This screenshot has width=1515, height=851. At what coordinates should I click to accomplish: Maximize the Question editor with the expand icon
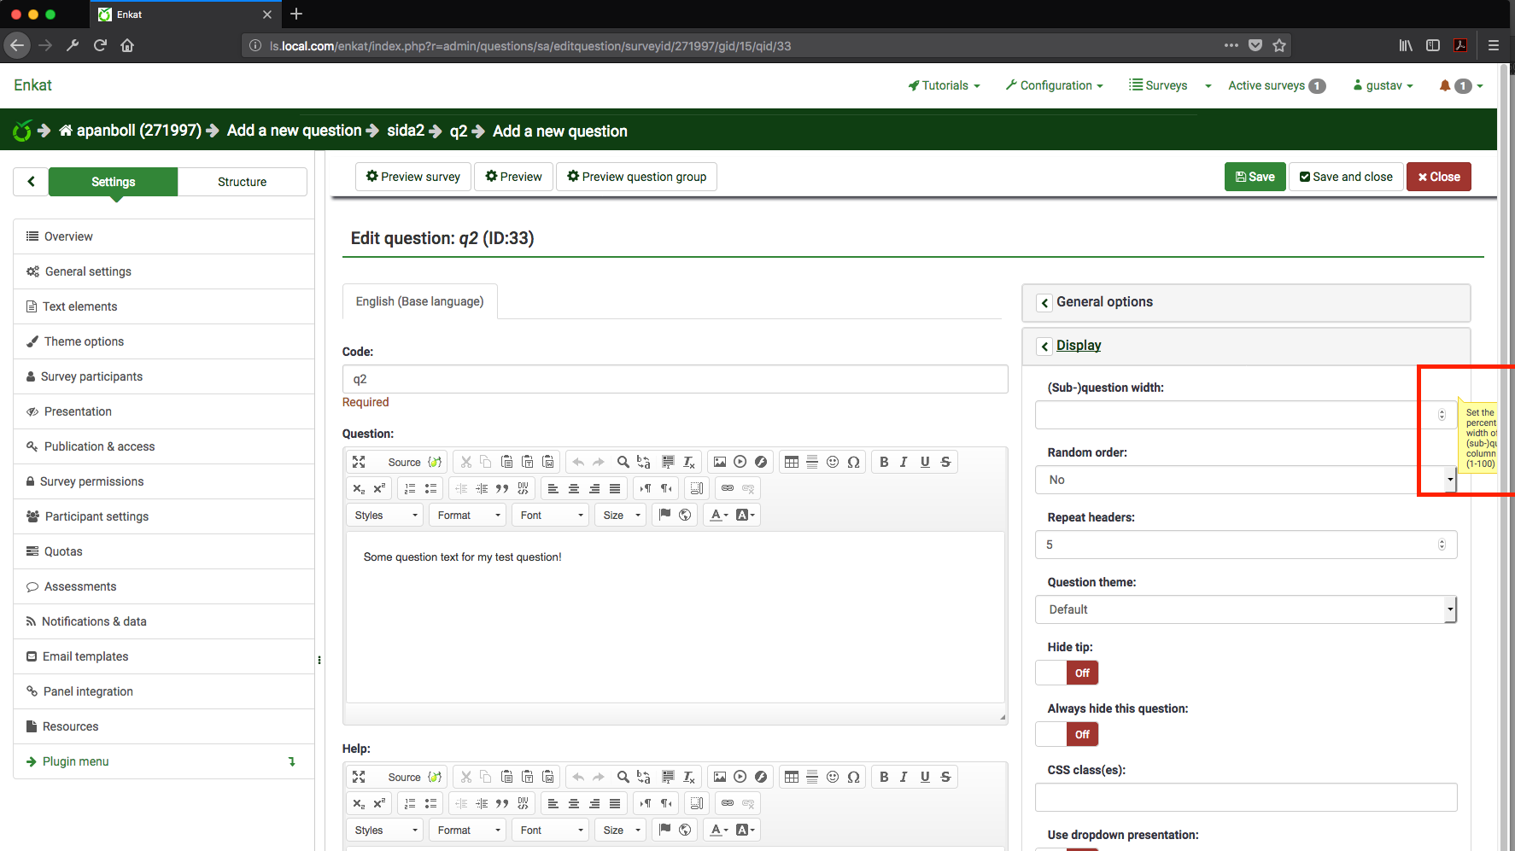coord(359,462)
